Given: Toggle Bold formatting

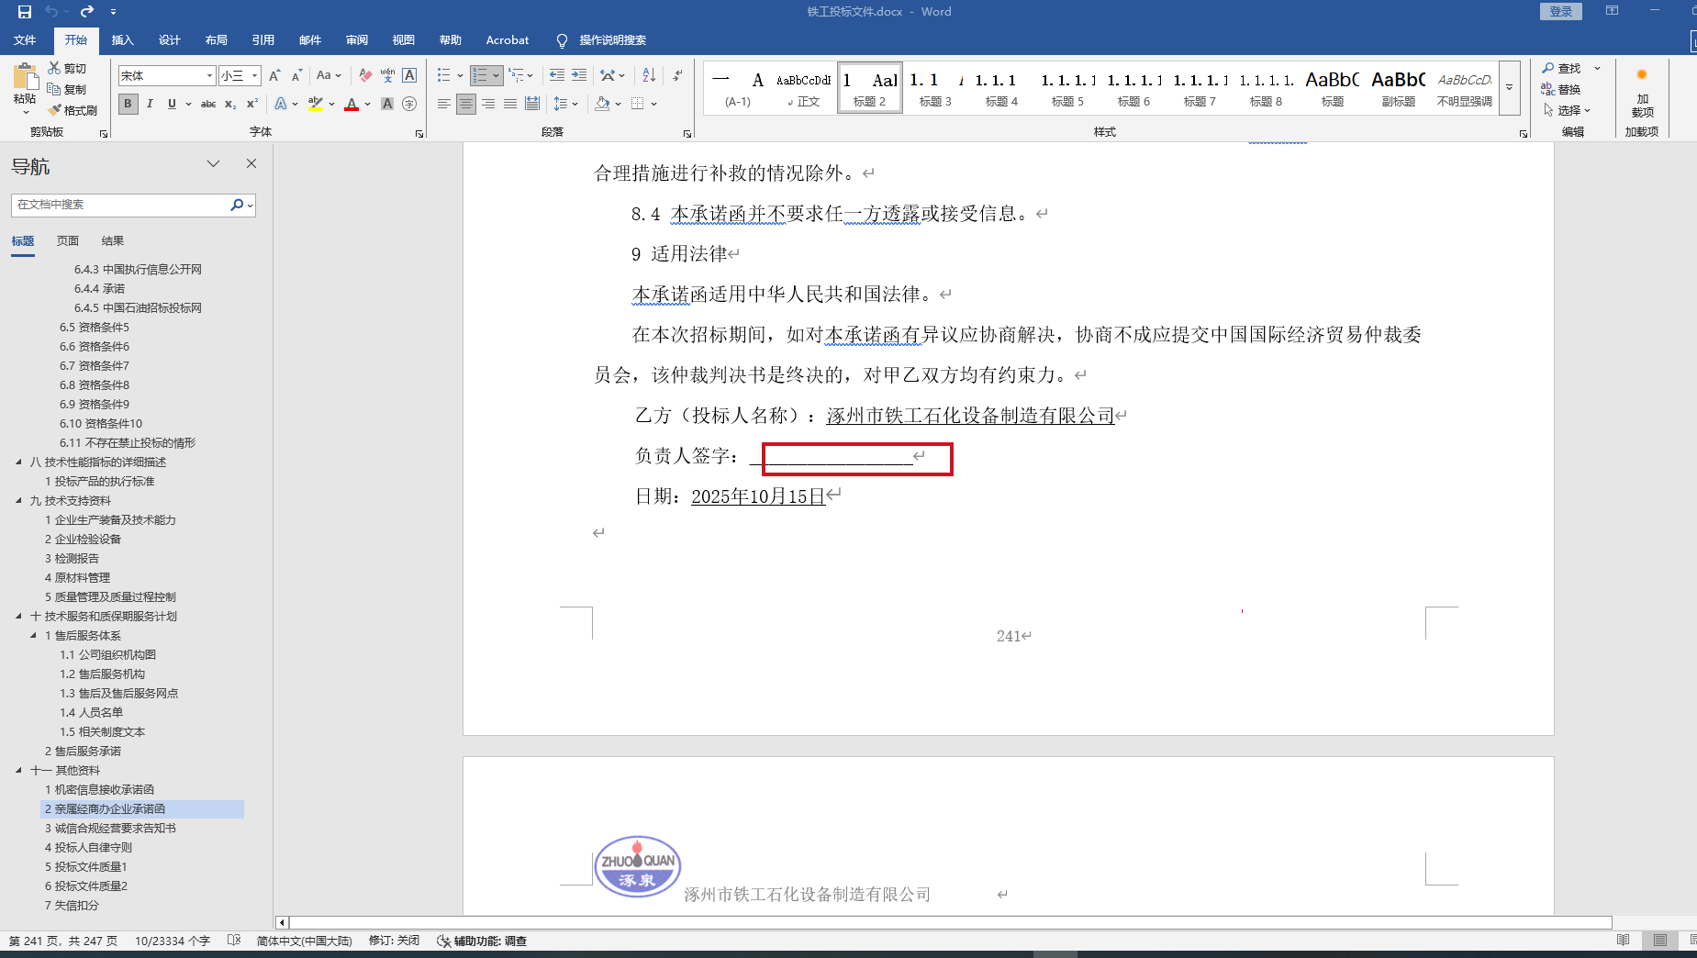Looking at the screenshot, I should point(128,104).
